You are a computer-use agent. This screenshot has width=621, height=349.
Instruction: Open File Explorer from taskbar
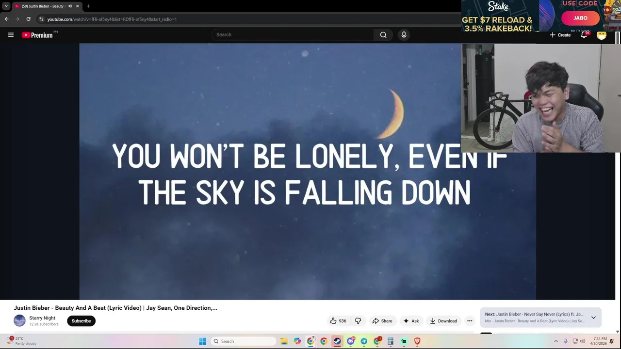click(284, 341)
